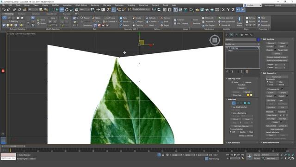Click the Make Planar ribbon icon

pos(240,21)
